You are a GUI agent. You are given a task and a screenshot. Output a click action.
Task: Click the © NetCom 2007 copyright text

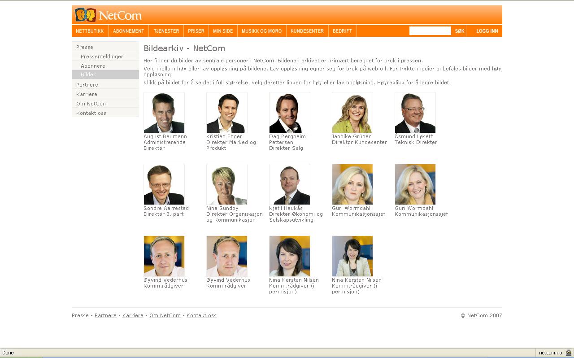(481, 315)
